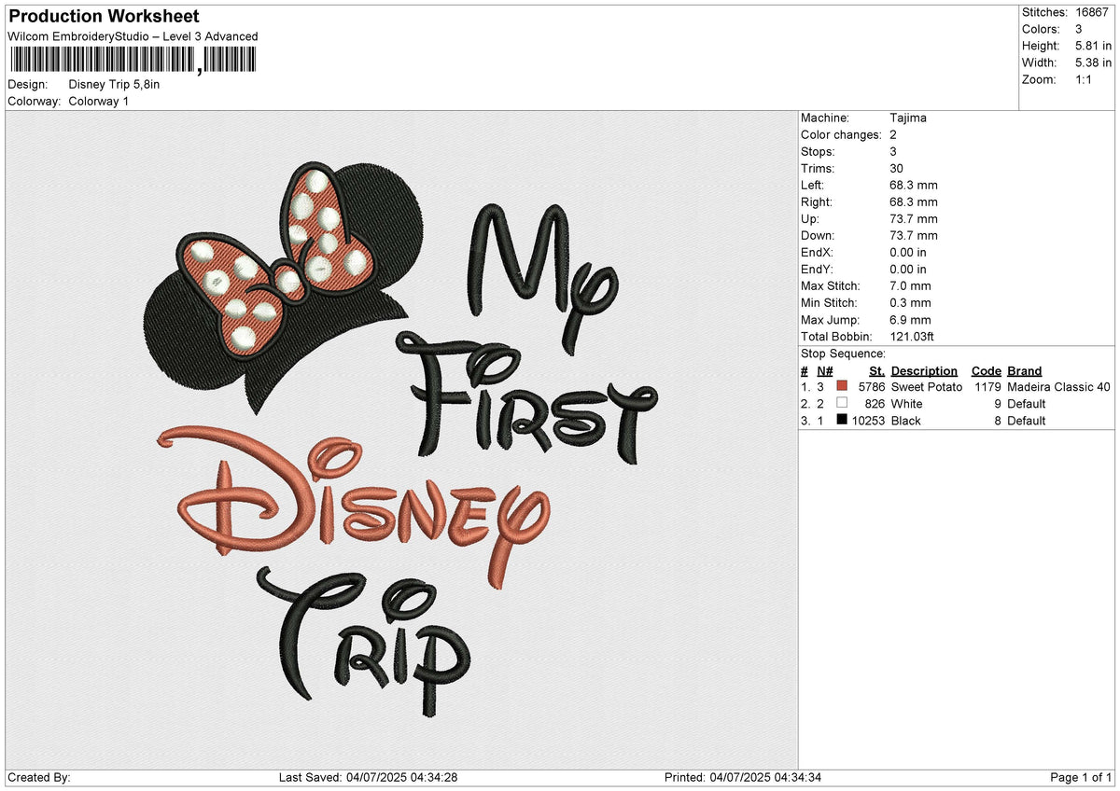This screenshot has width=1120, height=791.
Task: Click the Sweet Potato color swatch
Action: pos(842,386)
